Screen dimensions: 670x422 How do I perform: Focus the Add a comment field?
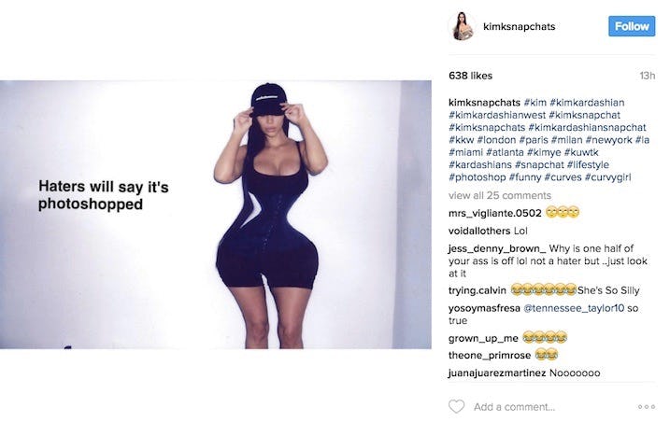(x=515, y=407)
